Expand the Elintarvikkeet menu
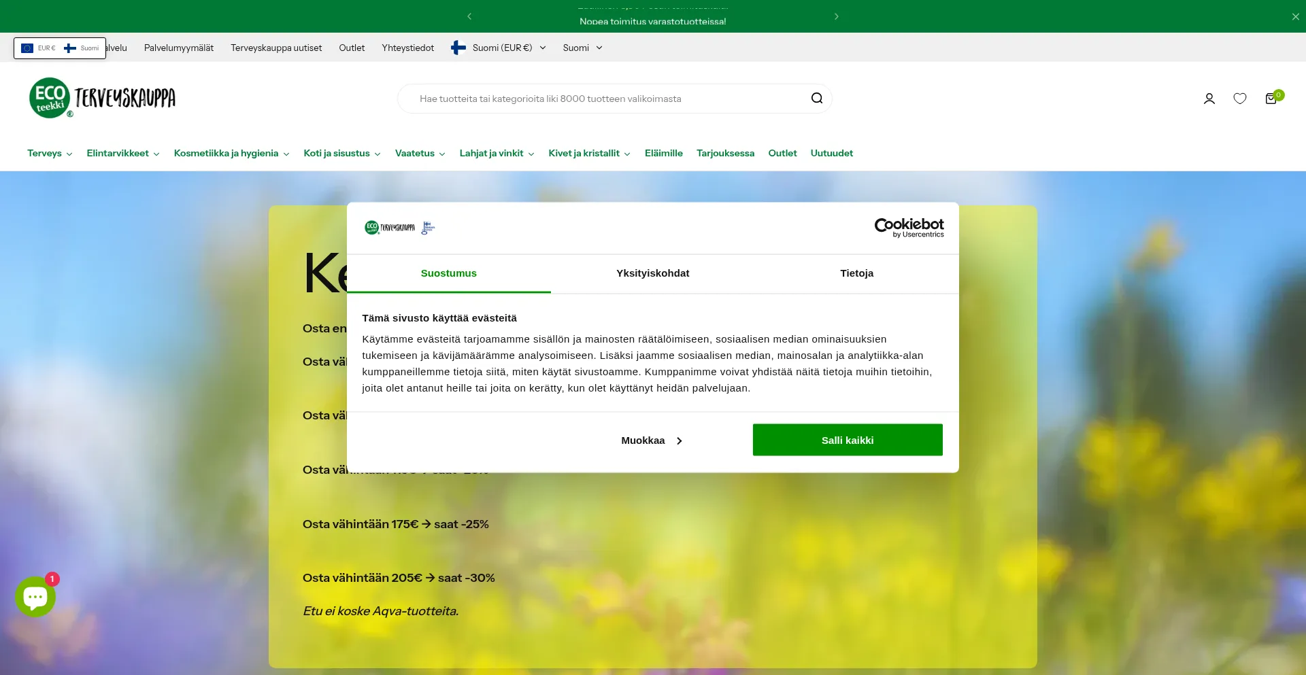1306x675 pixels. 123,153
